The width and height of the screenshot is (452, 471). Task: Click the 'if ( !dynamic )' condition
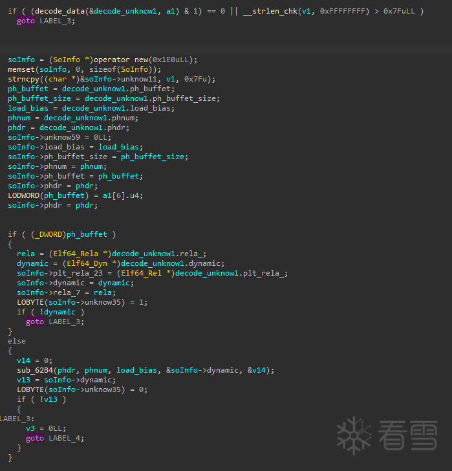(50, 312)
